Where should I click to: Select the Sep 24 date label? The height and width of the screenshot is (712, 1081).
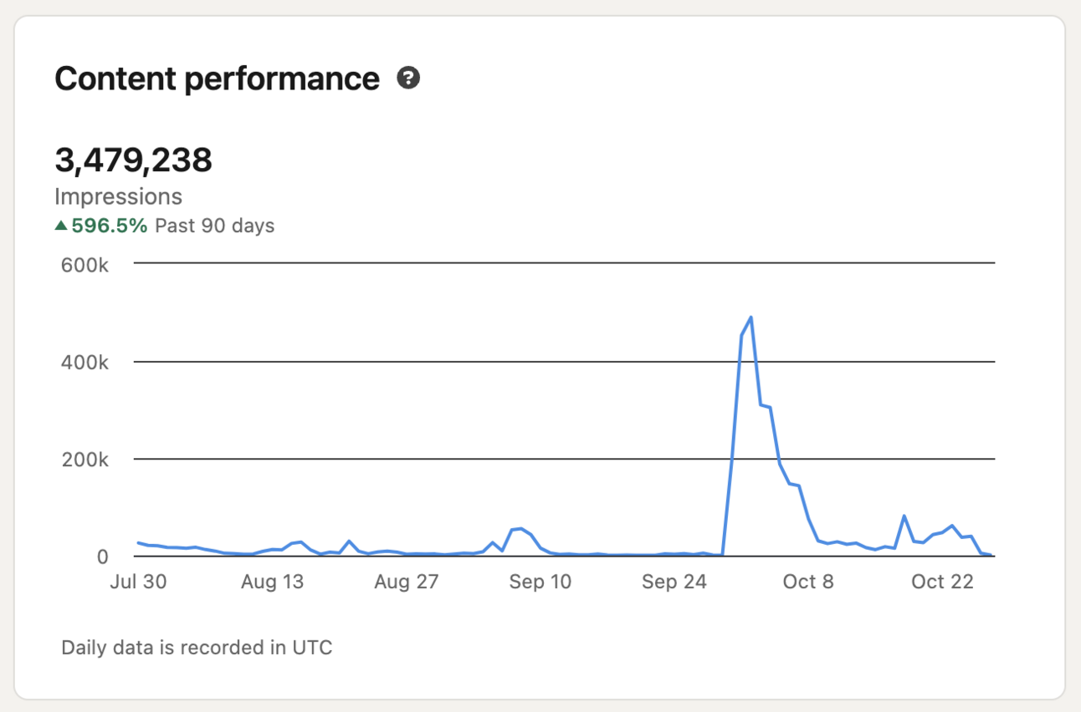pyautogui.click(x=674, y=581)
